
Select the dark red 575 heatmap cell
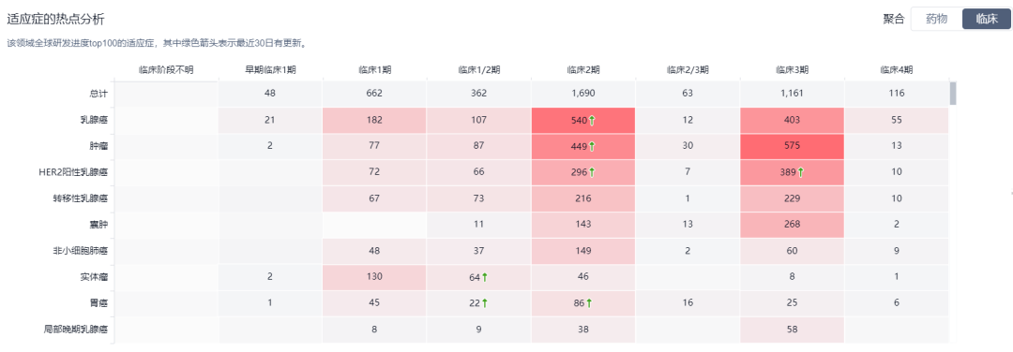792,146
